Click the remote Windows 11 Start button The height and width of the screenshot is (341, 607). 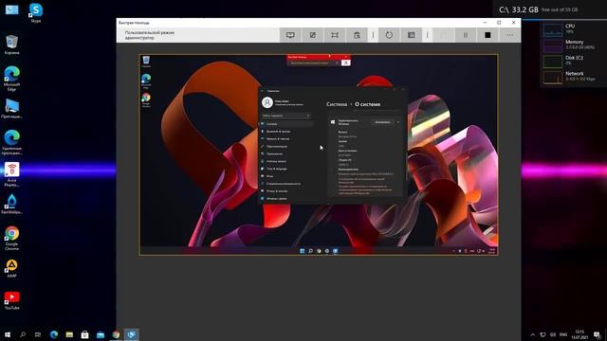point(302,251)
